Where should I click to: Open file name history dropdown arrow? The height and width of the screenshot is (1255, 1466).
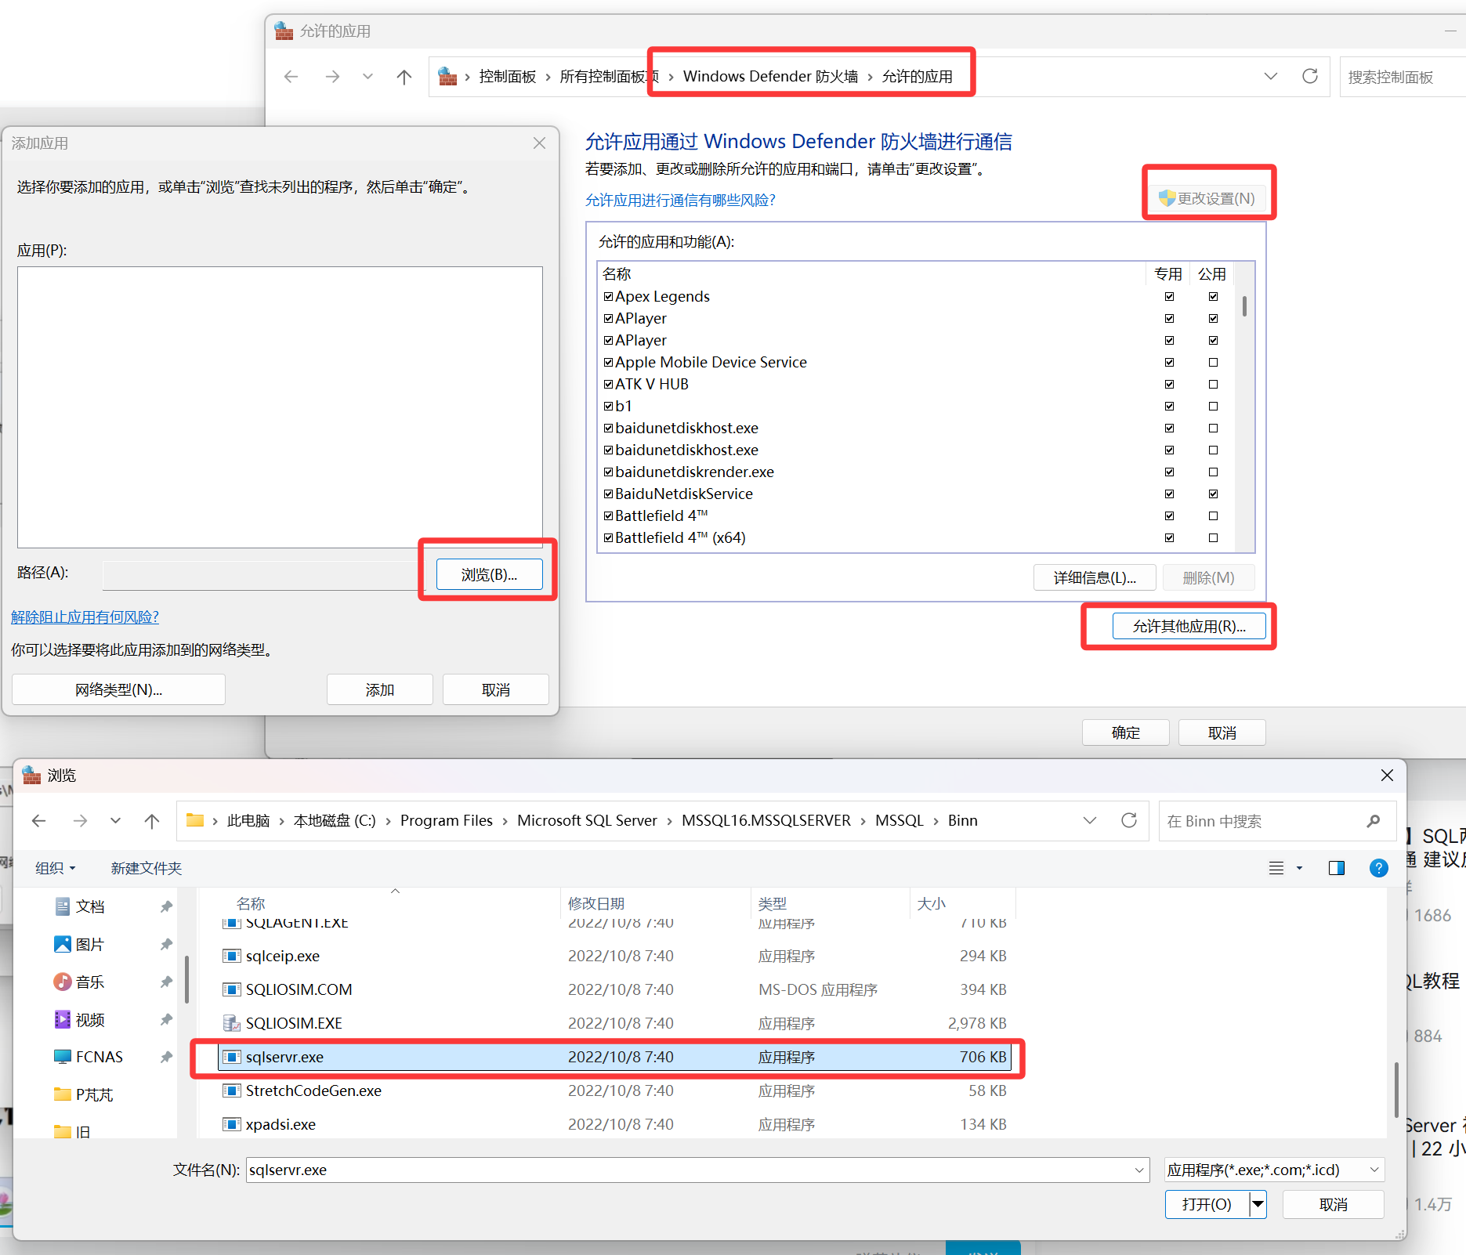(x=1139, y=1170)
